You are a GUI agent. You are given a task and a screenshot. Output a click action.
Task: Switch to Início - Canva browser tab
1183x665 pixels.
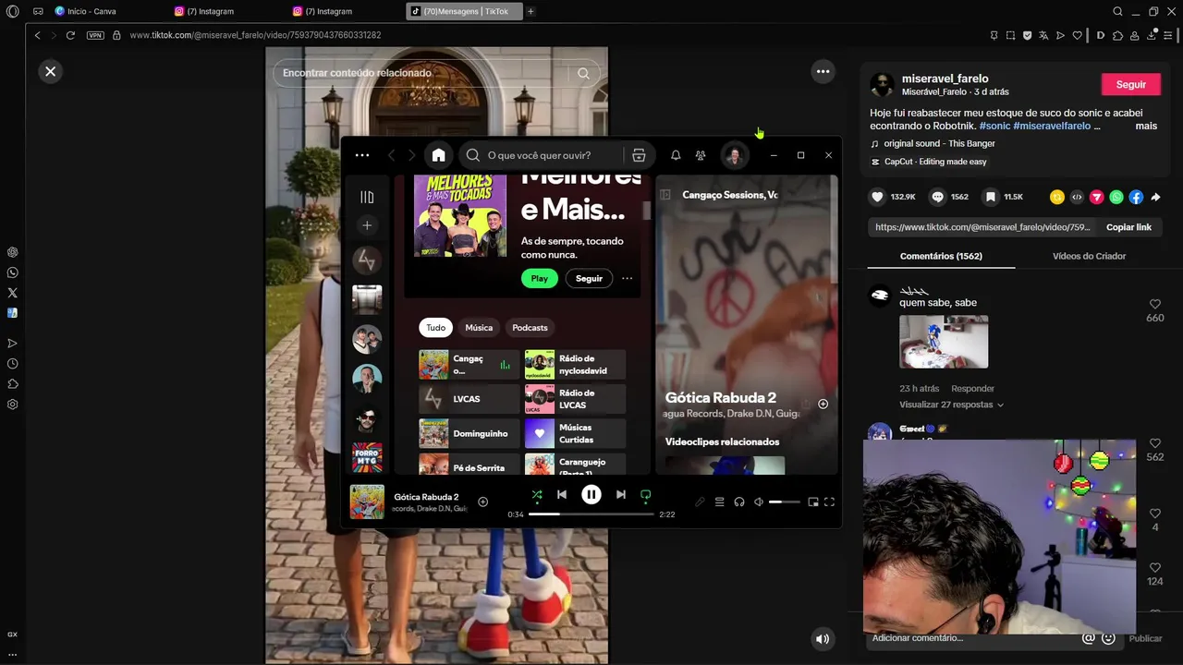(x=91, y=11)
